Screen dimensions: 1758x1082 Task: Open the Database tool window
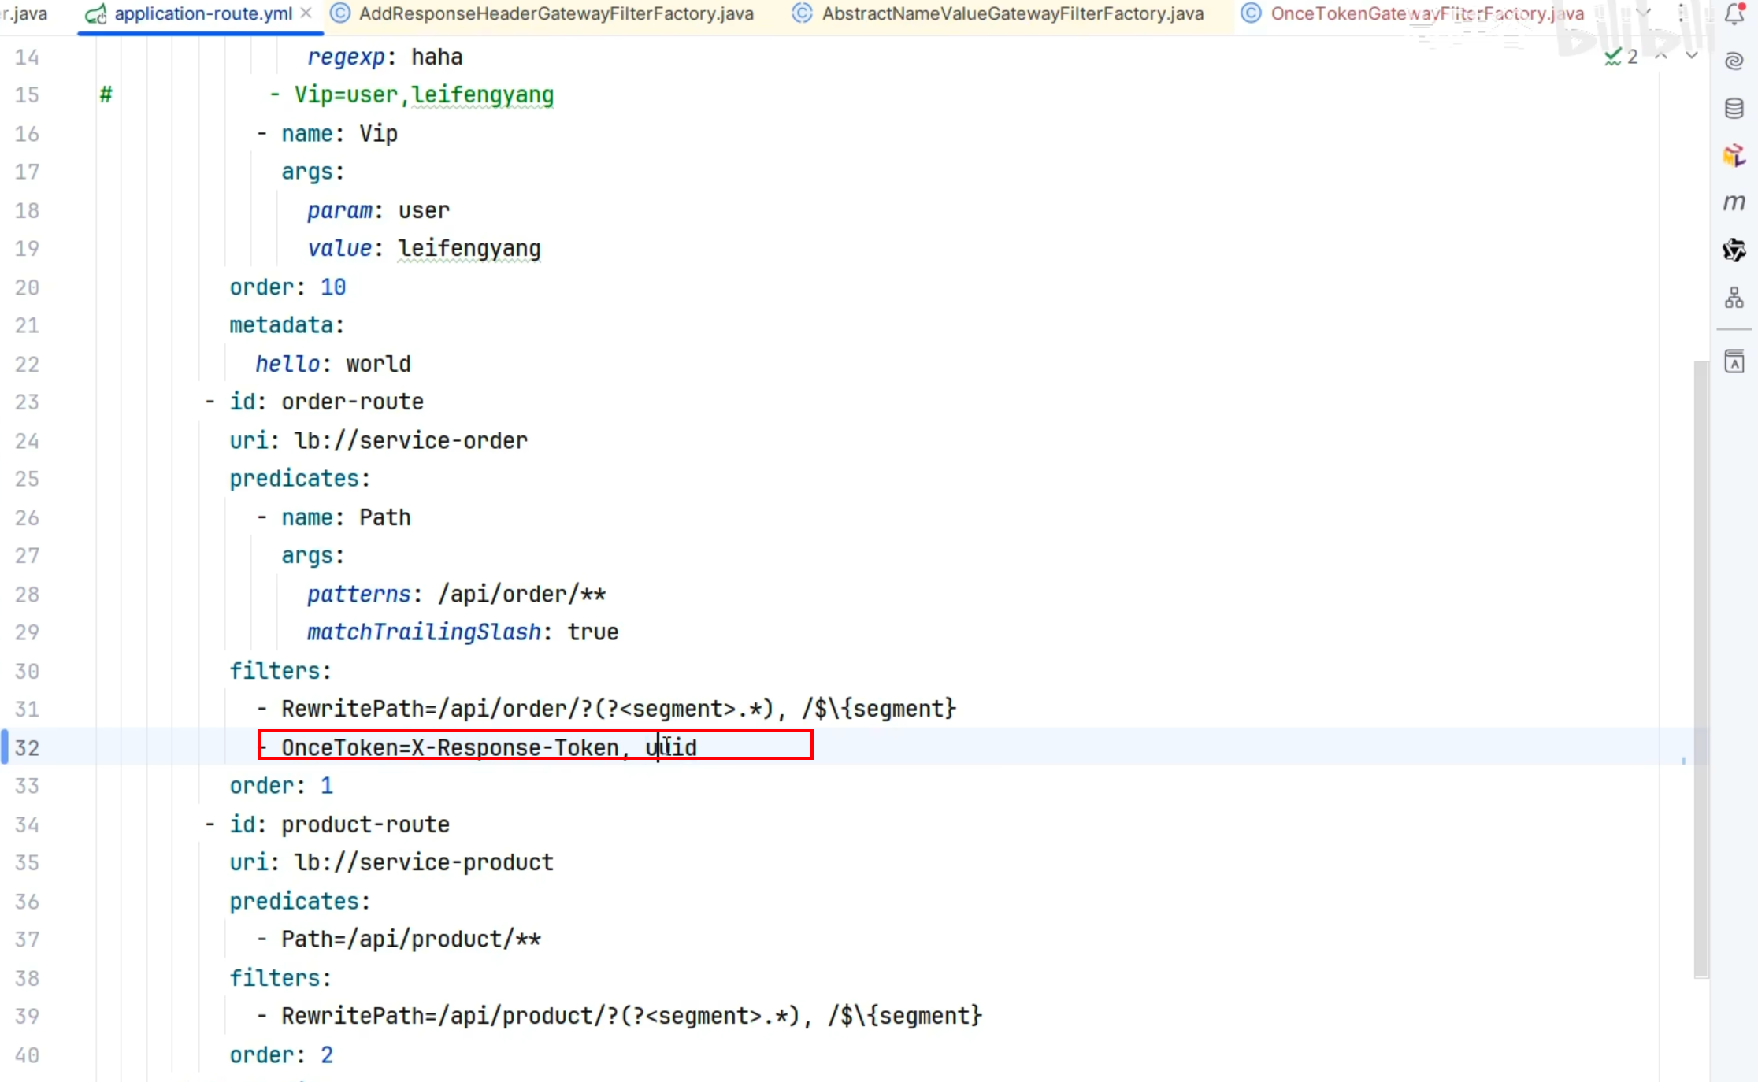pyautogui.click(x=1734, y=109)
